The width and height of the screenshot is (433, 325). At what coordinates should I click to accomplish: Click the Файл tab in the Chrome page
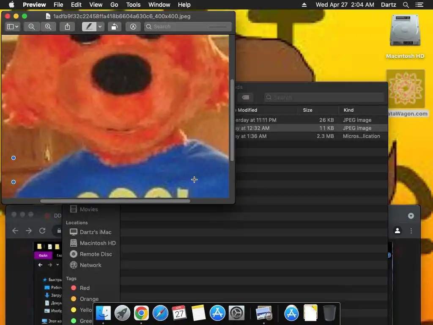[43, 255]
